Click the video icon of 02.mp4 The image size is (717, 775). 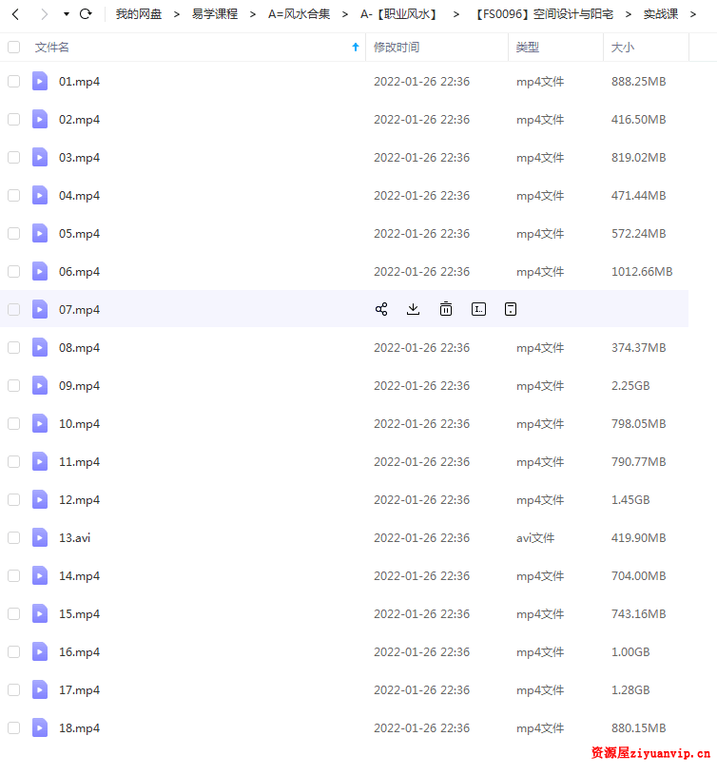(40, 119)
